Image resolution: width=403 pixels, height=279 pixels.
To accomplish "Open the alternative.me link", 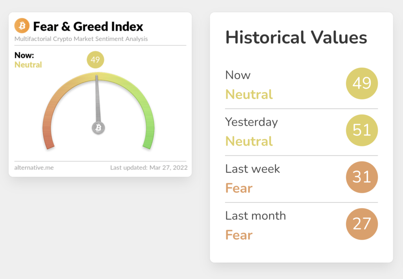I will coord(34,168).
